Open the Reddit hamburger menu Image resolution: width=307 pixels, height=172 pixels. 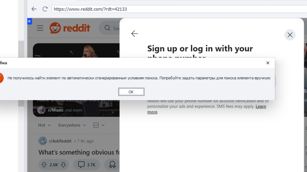tap(40, 28)
